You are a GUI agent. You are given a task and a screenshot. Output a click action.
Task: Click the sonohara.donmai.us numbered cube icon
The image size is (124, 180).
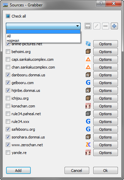point(88,137)
